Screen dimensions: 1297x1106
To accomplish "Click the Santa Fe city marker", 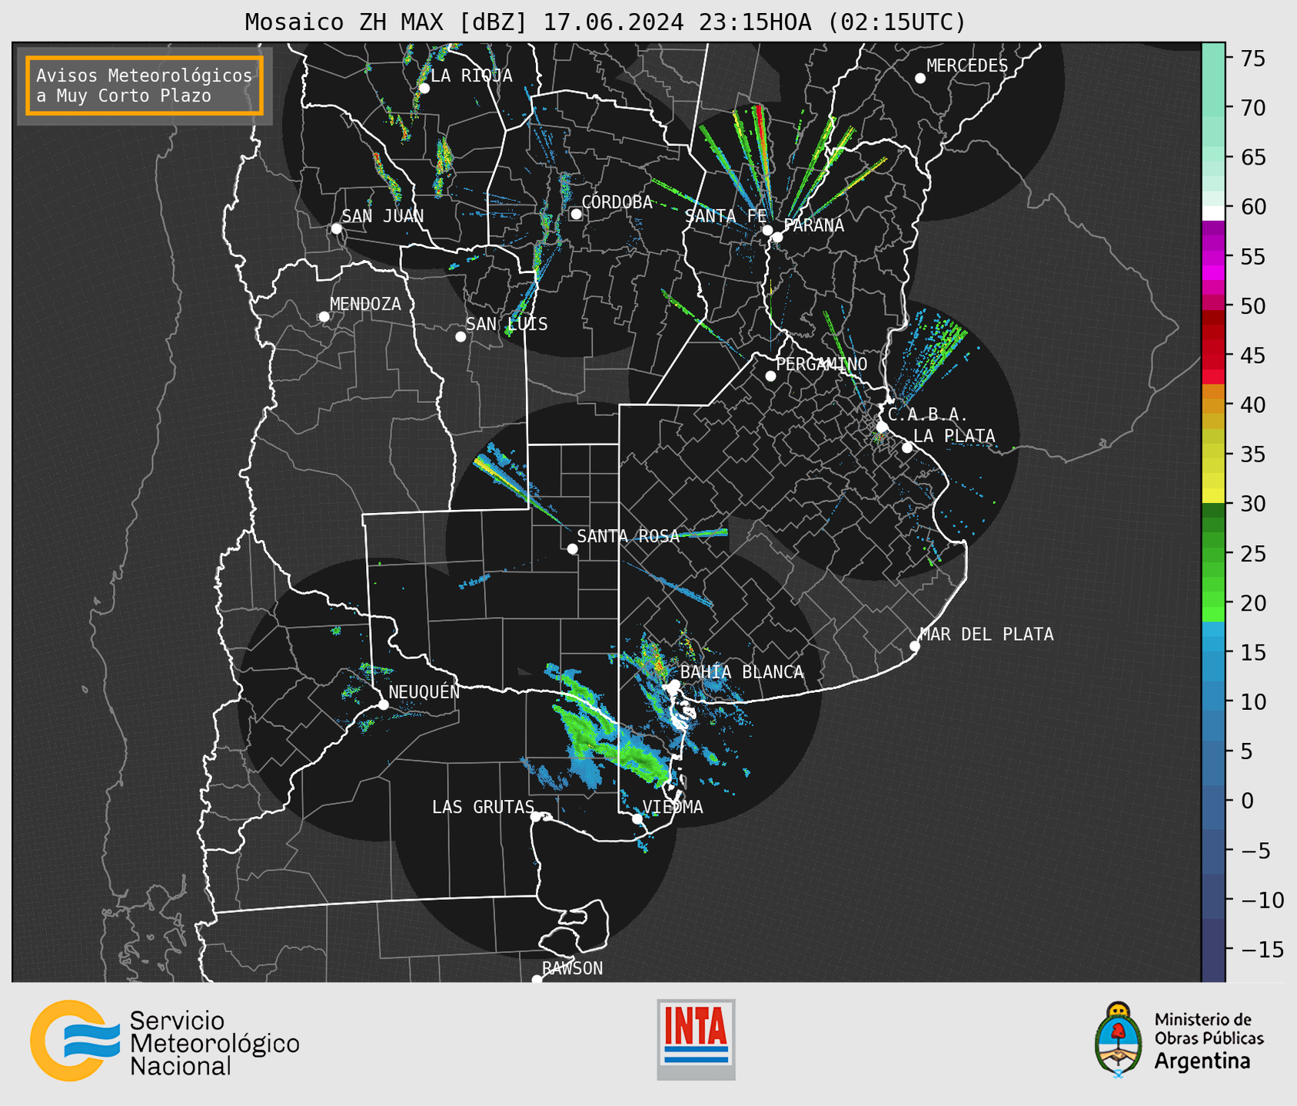I will [x=767, y=230].
